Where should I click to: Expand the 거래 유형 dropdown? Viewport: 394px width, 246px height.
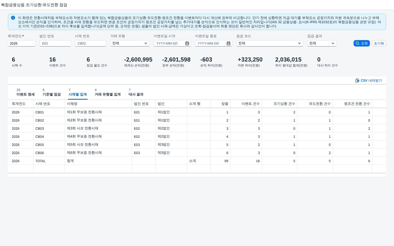click(146, 43)
